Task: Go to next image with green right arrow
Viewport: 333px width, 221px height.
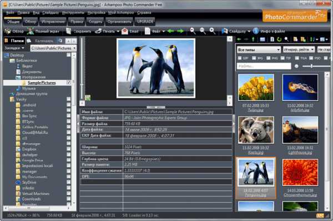Action: click(180, 31)
